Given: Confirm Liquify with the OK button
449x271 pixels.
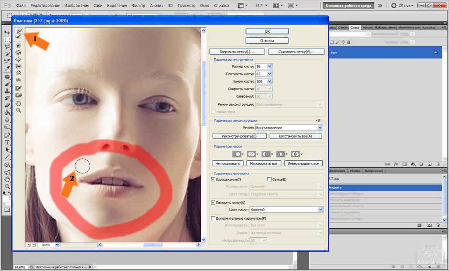Looking at the screenshot, I should click(x=267, y=32).
